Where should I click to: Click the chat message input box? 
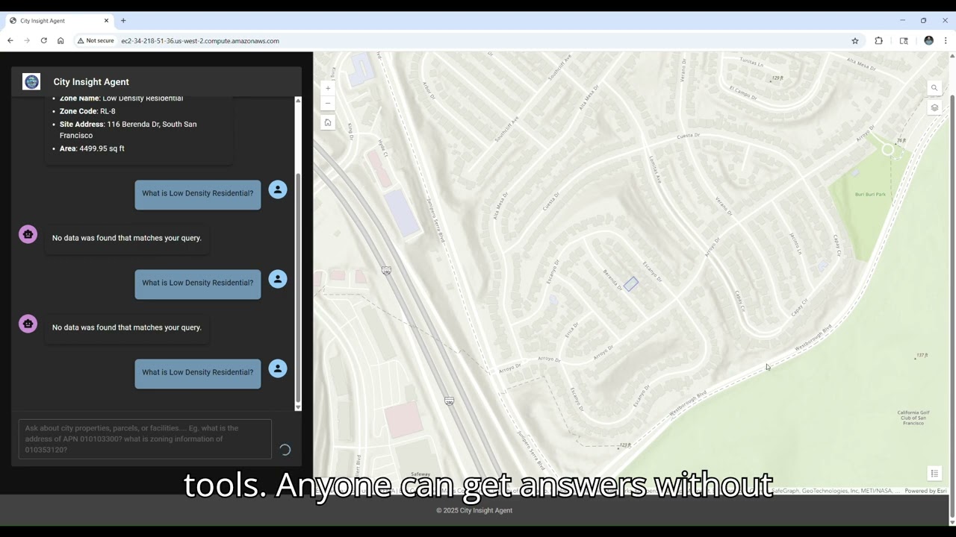pos(145,439)
